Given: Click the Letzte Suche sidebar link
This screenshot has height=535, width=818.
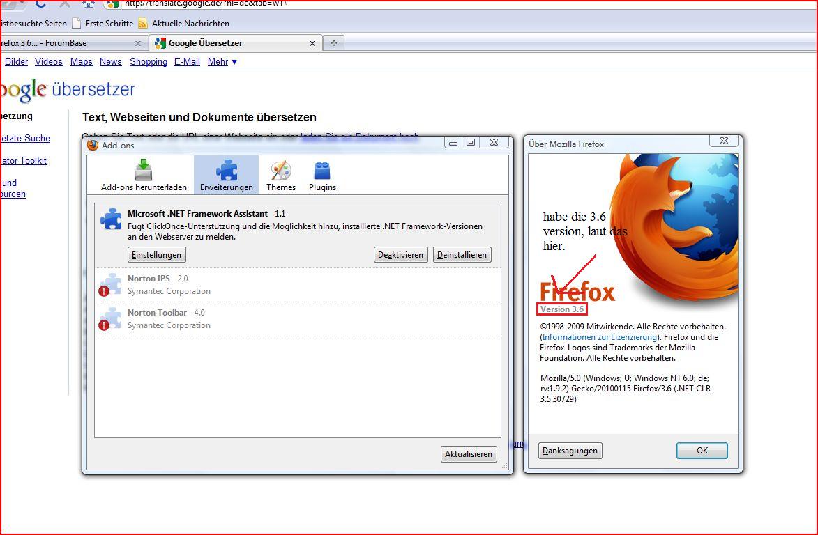Looking at the screenshot, I should tap(25, 138).
